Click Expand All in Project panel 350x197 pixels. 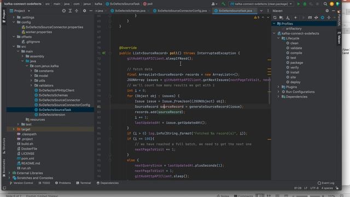tap(70, 11)
